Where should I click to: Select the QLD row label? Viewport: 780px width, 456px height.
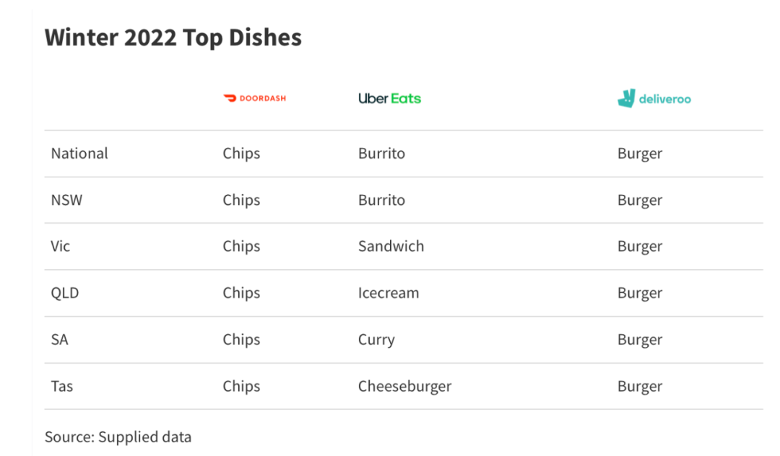tap(65, 293)
